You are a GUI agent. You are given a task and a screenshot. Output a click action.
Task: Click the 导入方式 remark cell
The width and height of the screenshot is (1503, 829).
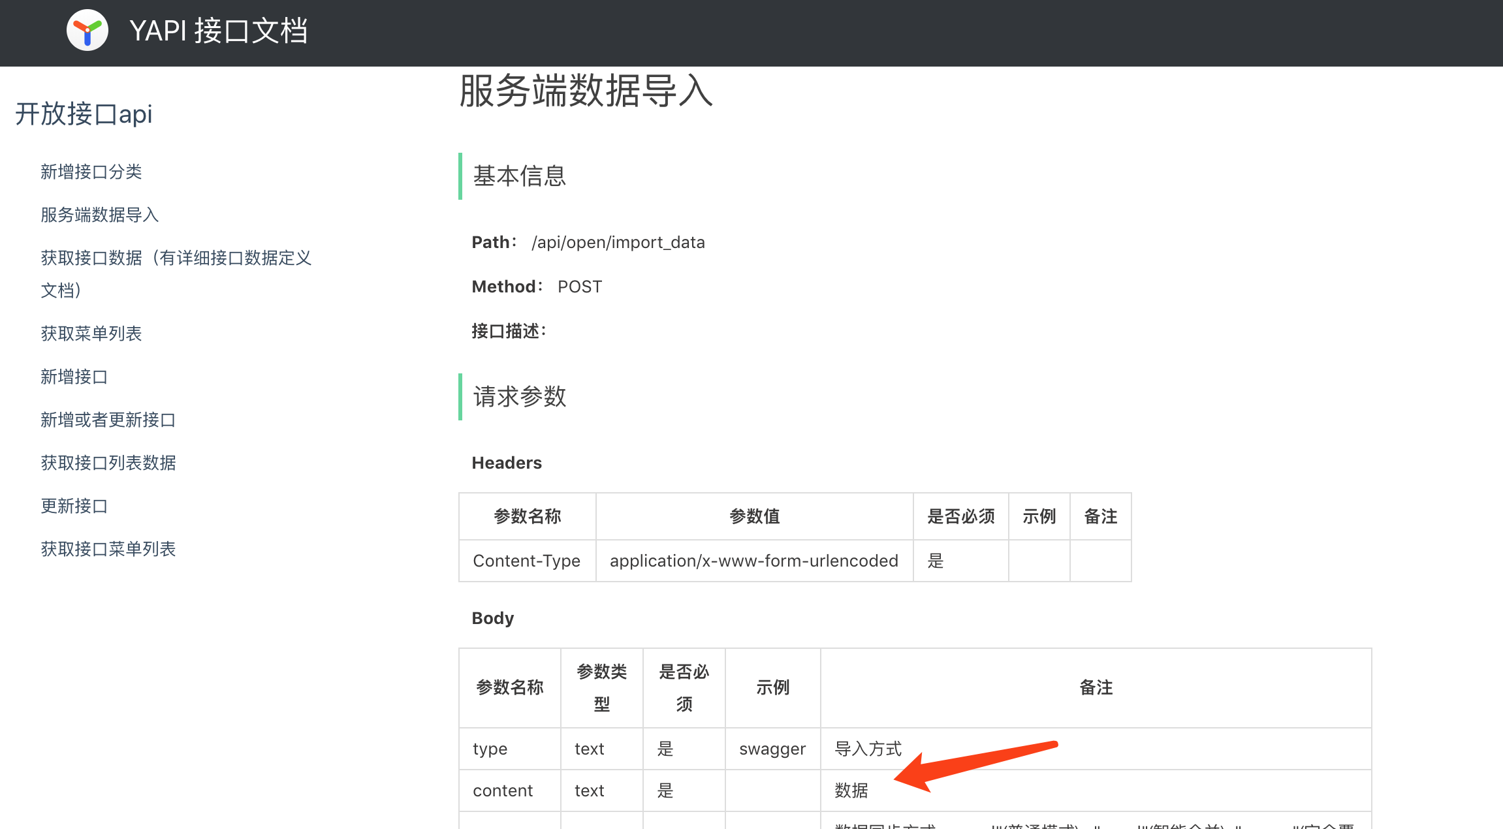(1096, 749)
